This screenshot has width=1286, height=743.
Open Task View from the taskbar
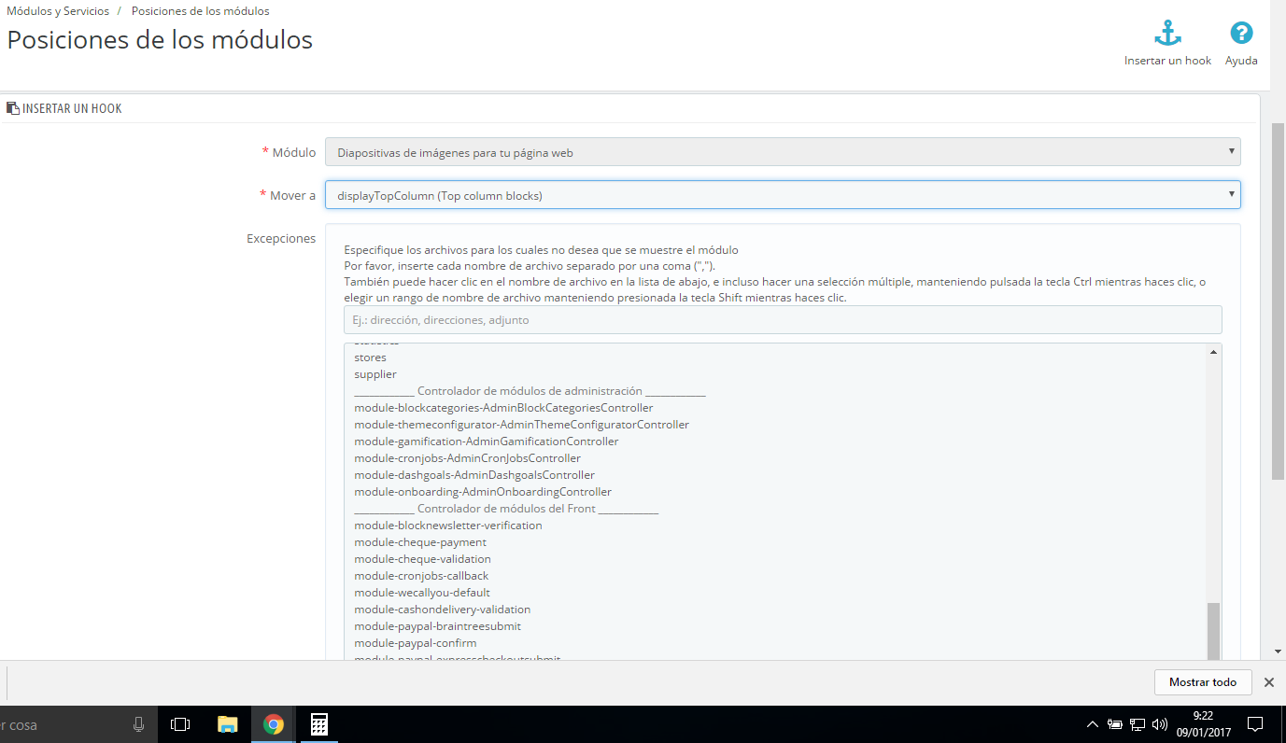coord(181,724)
